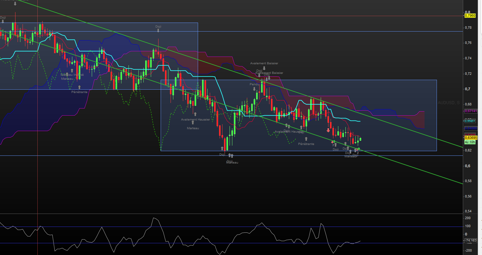Viewport: 482px width, 255px height.
Task: Click the down arrow under the far-left Doji label
Action: tap(3, 22)
